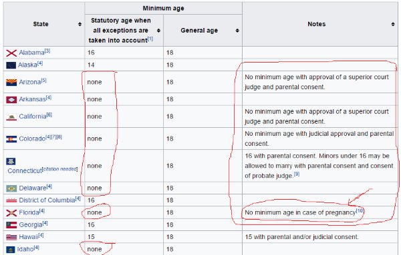Screen dimensions: 401x255
Task: Sort table by State column arrows
Action: [80, 24]
